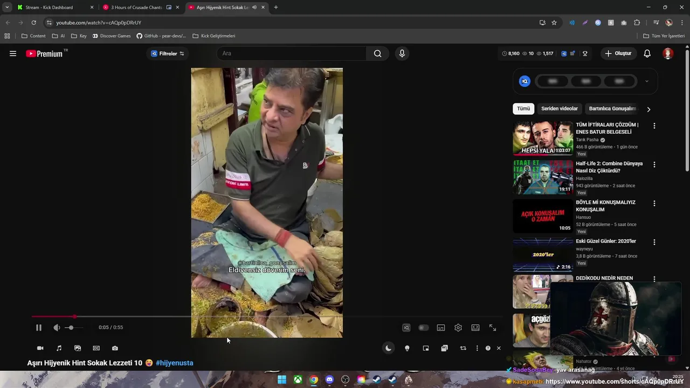The height and width of the screenshot is (388, 690).
Task: Open enhancer toolbar three-dot menu
Action: (477, 348)
